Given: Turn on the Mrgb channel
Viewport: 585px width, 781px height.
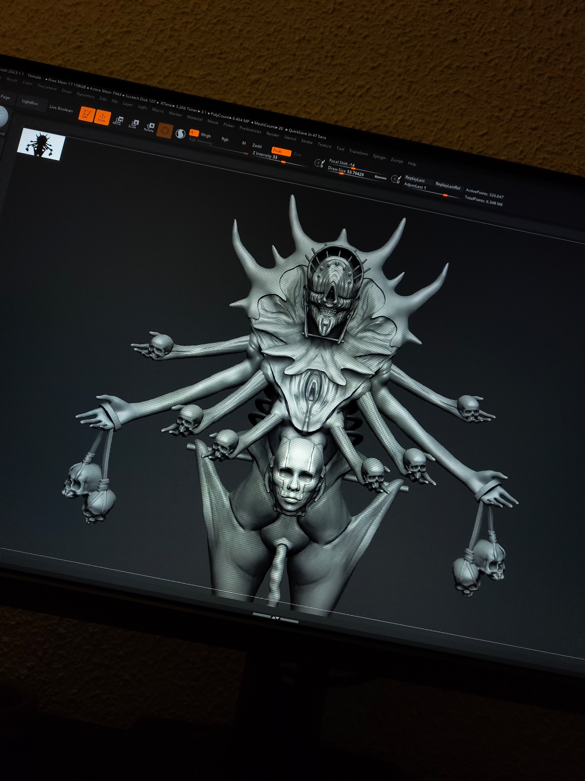Looking at the screenshot, I should [x=206, y=136].
